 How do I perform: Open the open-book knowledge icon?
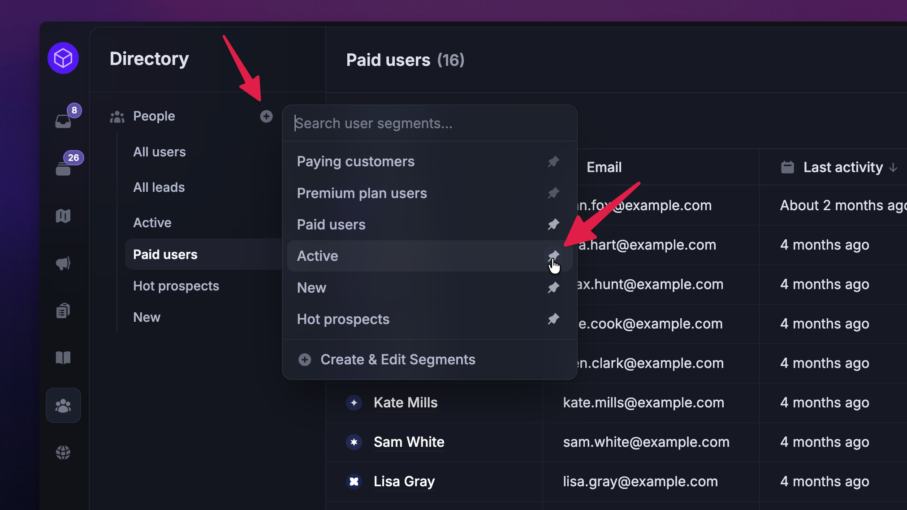click(63, 358)
